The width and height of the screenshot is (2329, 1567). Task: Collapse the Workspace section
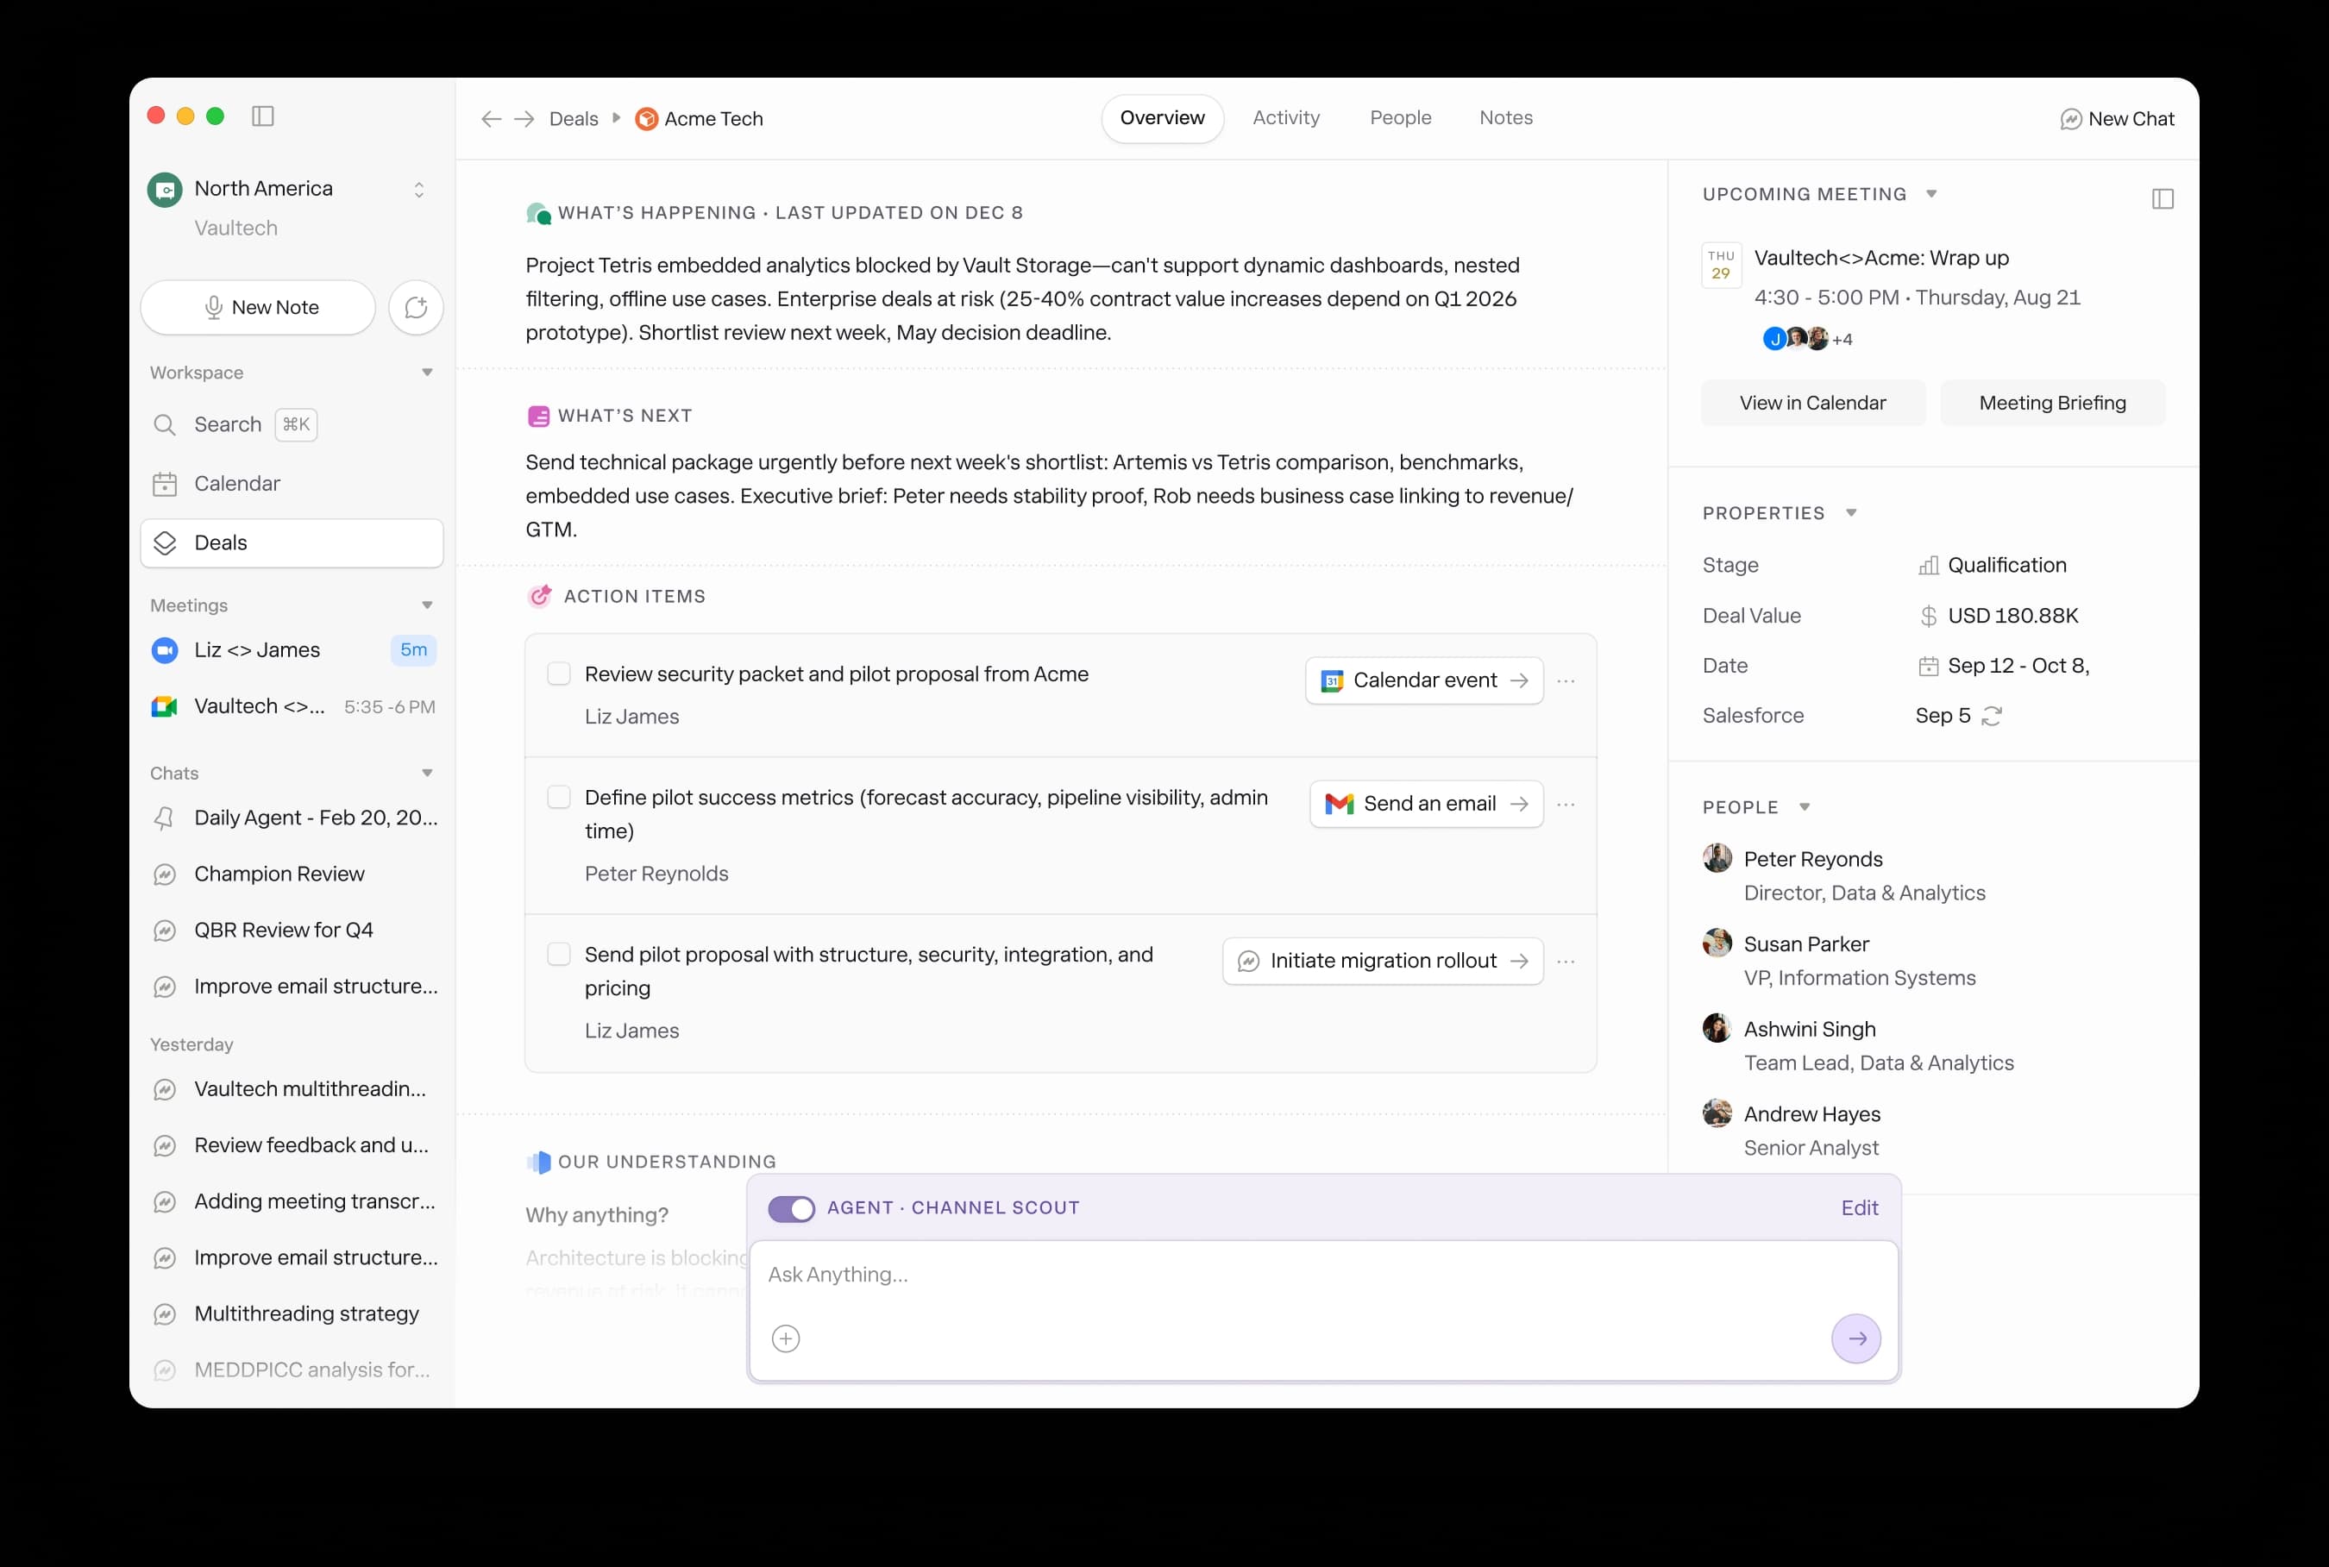click(x=427, y=373)
